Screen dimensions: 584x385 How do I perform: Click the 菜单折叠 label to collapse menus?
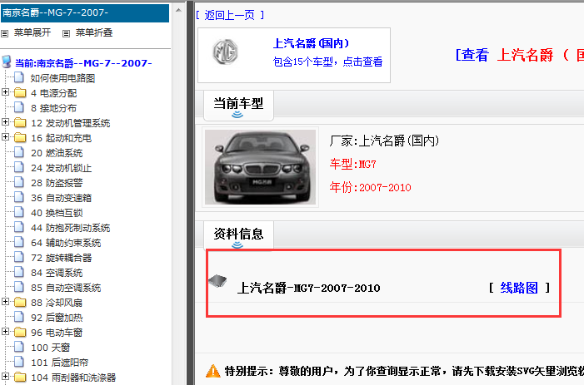pyautogui.click(x=94, y=32)
